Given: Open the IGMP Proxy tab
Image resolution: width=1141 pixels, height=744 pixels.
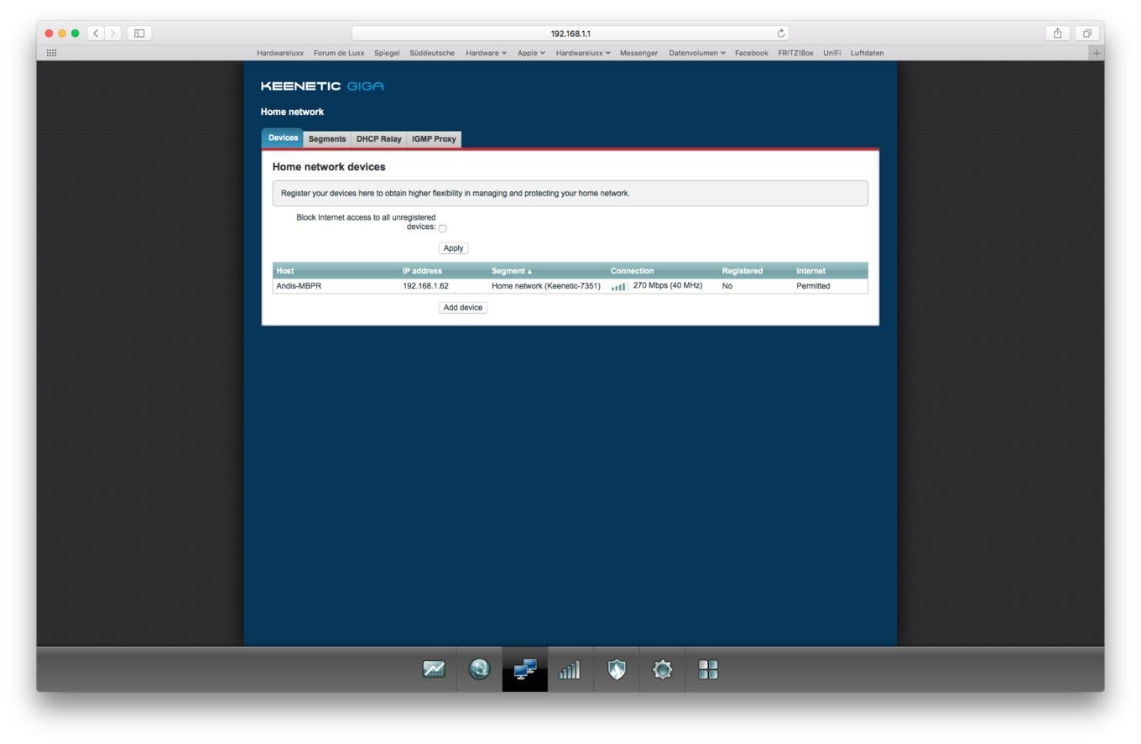Looking at the screenshot, I should 434,139.
